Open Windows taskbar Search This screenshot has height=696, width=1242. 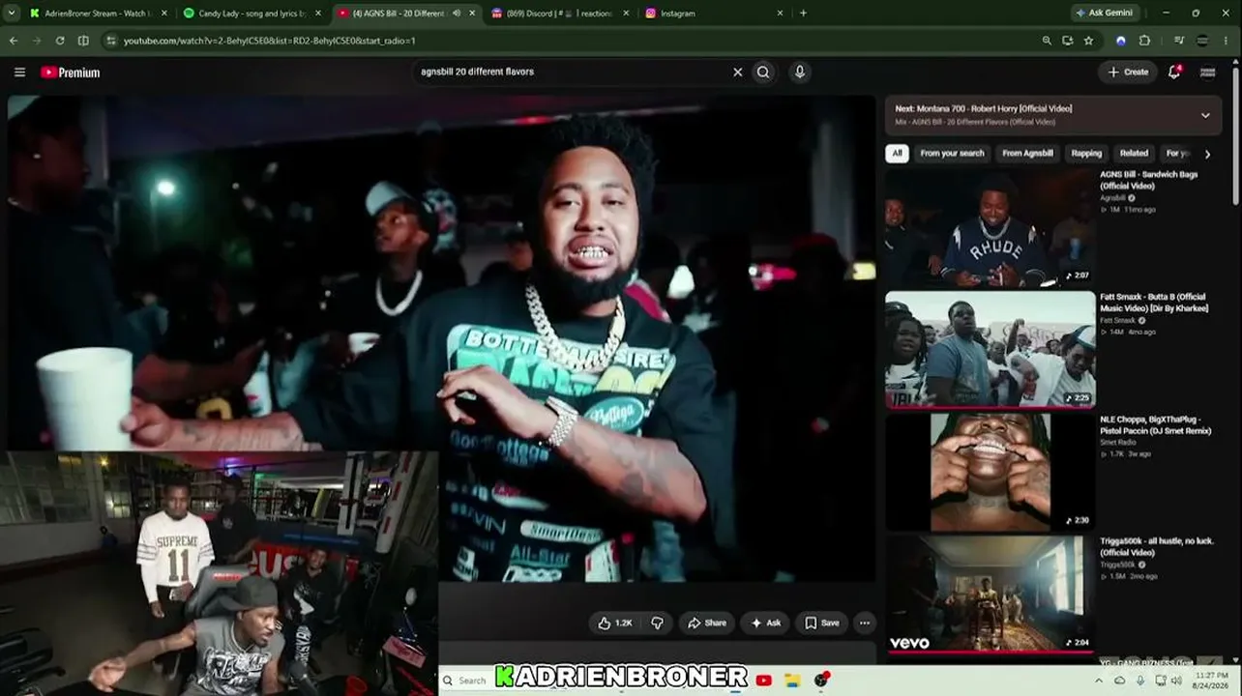pos(466,681)
